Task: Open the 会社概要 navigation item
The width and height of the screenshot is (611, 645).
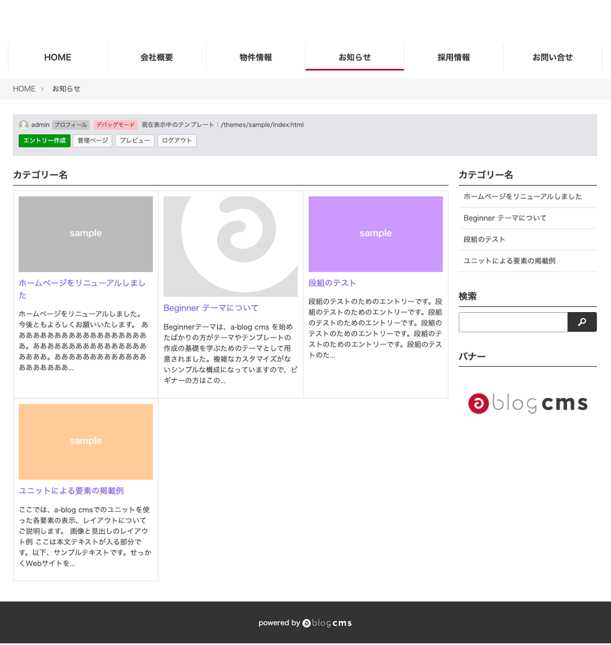Action: click(x=157, y=57)
